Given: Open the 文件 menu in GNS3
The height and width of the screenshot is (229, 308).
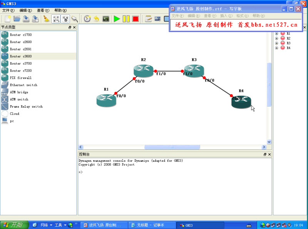Looking at the screenshot, I should tap(8, 10).
